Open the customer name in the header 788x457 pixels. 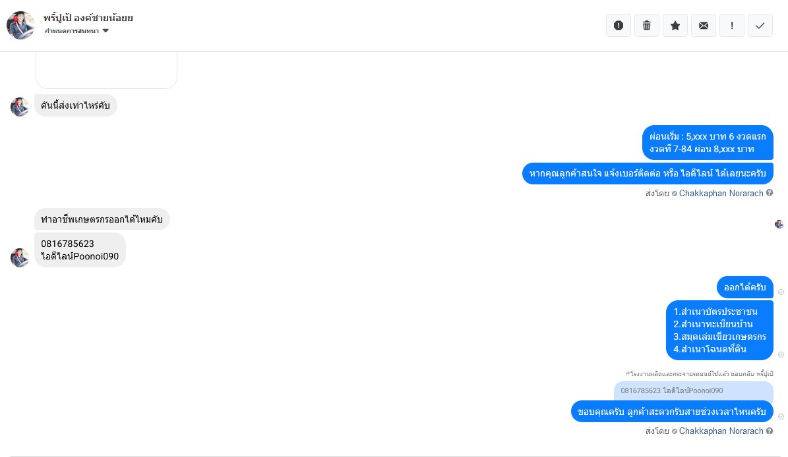coord(88,18)
